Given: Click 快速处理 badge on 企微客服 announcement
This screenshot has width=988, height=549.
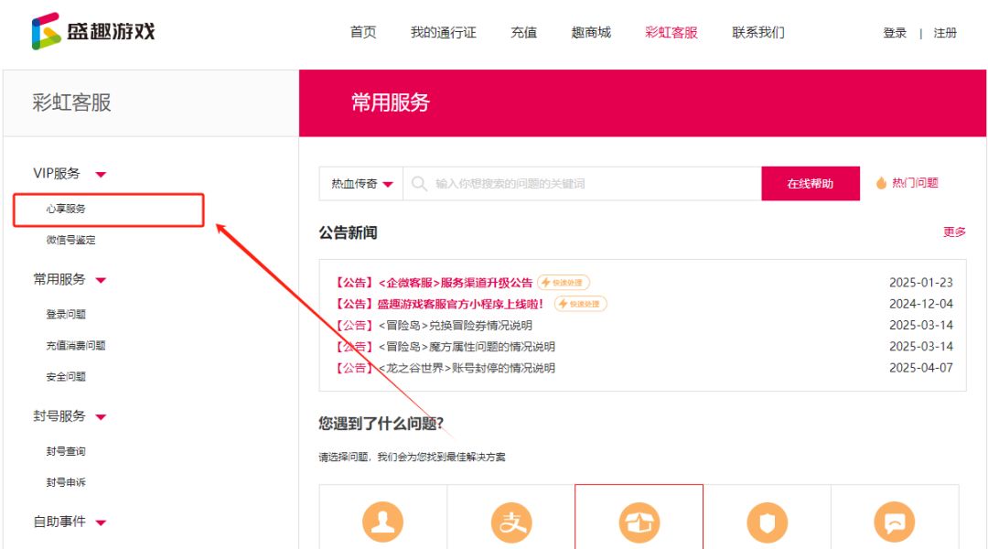Looking at the screenshot, I should [x=564, y=283].
